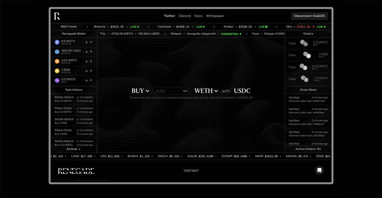Image resolution: width=382 pixels, height=198 pixels.
Task: Click the CONNECTED relayer status
Action: click(x=231, y=34)
